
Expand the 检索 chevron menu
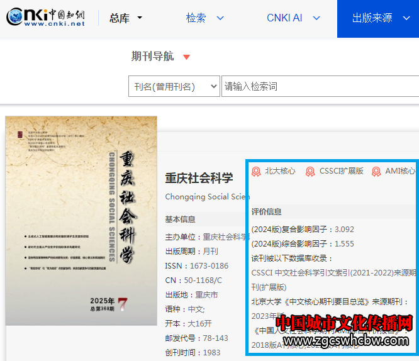(220, 18)
